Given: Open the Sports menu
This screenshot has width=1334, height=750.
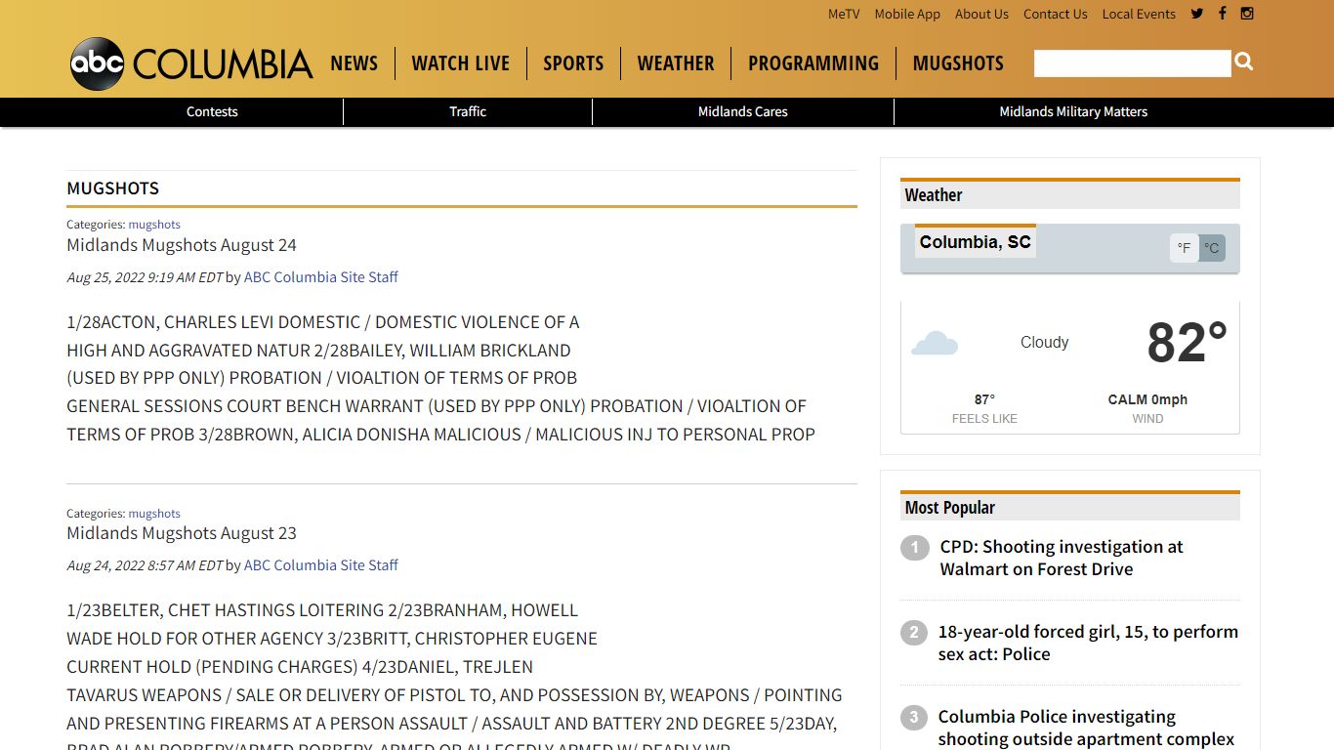Looking at the screenshot, I should [x=573, y=63].
